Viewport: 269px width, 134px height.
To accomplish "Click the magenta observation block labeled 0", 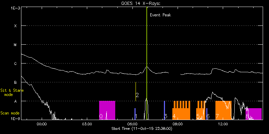I will [x=107, y=110].
